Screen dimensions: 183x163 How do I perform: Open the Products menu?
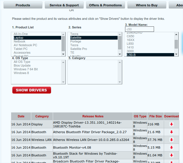23,5
